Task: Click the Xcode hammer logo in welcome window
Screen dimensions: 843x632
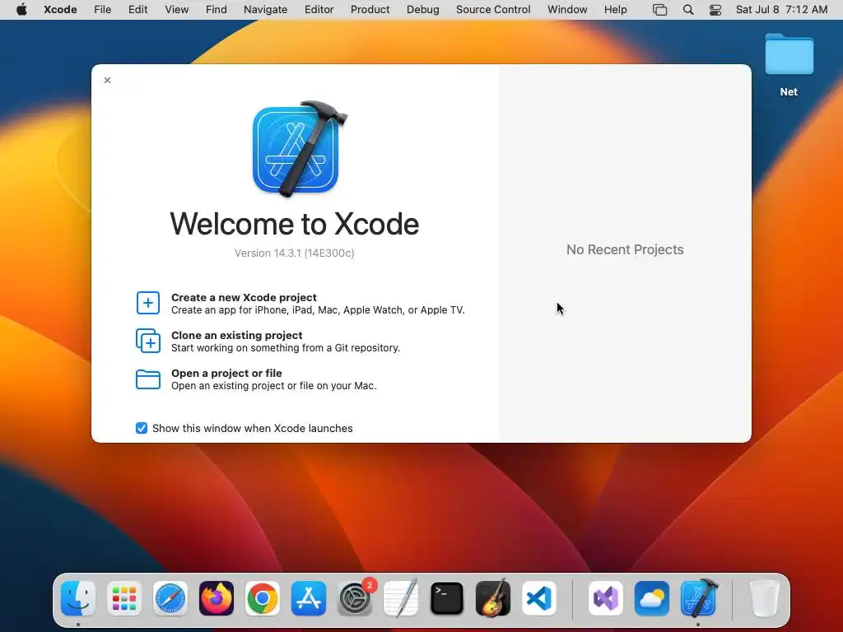Action: click(x=300, y=149)
